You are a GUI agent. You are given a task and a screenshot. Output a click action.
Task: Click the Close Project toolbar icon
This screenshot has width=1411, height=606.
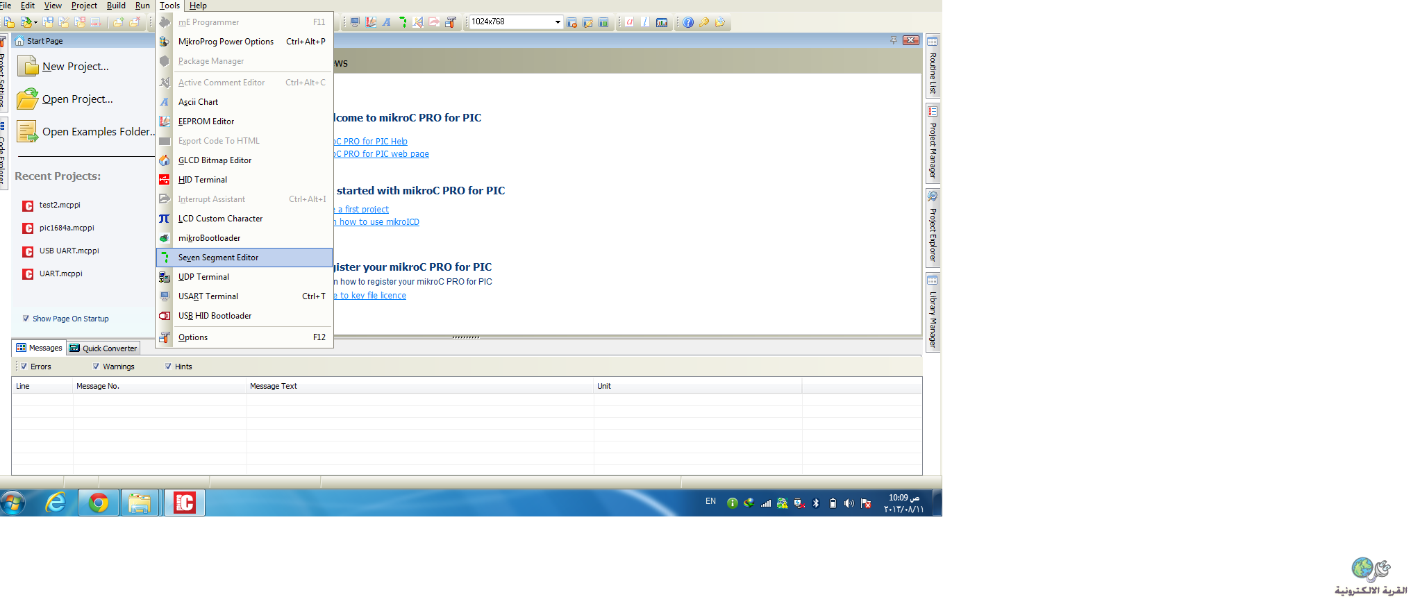point(80,22)
